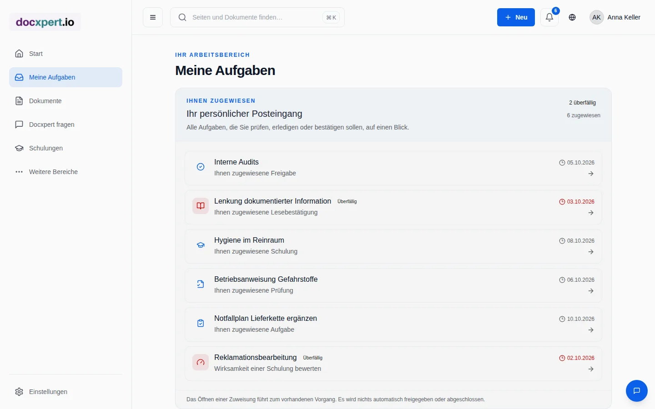Click the Überfällig tag beside Reklamationsbearbeitung
Image resolution: width=655 pixels, height=409 pixels.
[313, 358]
